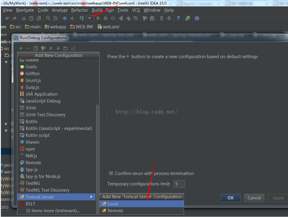This screenshot has width=288, height=217.
Task: Click the Cut scissors icon
Action: [24, 18]
